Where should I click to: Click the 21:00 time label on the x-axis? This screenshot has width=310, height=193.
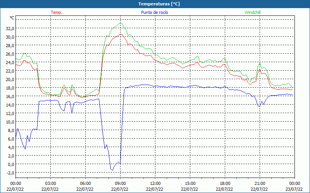click(260, 184)
